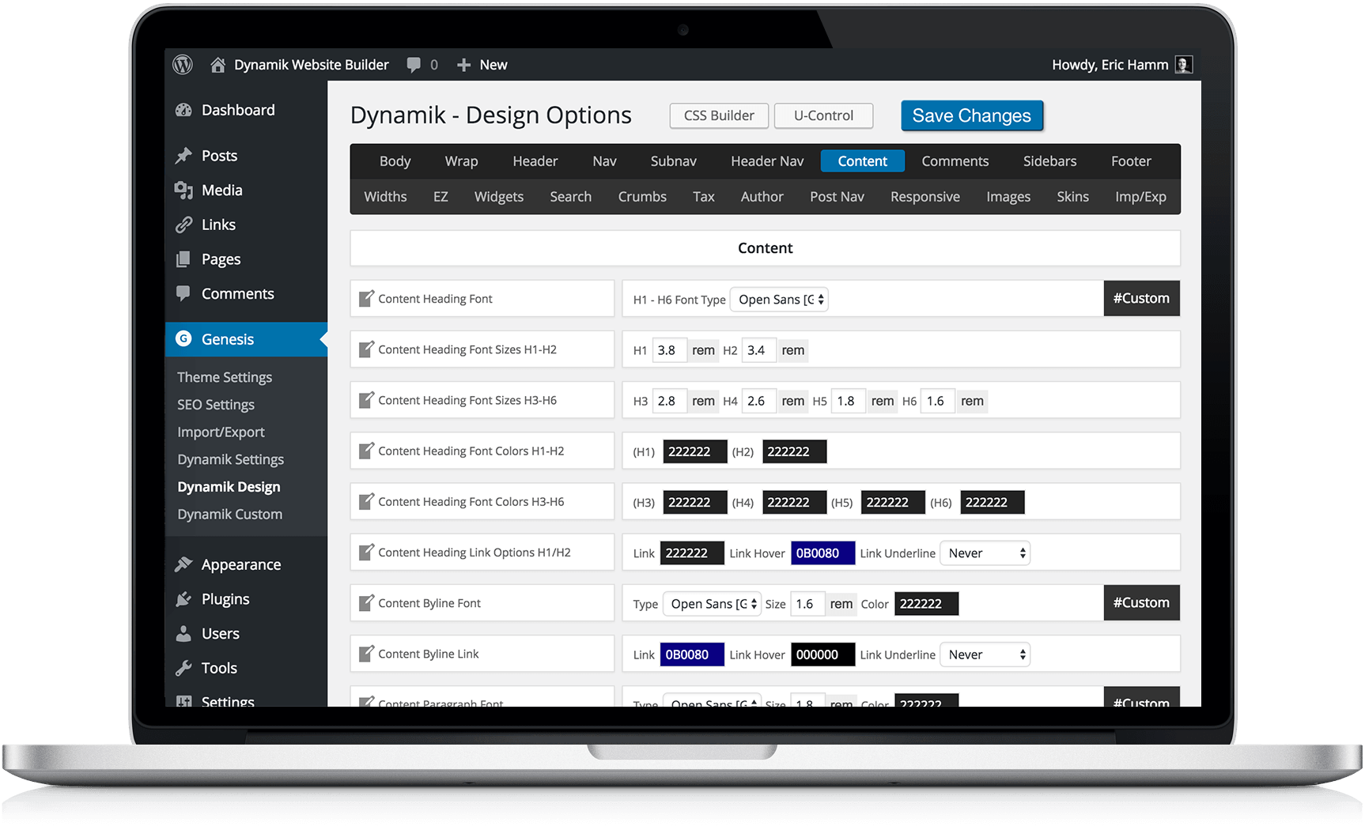This screenshot has width=1365, height=830.
Task: Click the Pages icon in the sidebar
Action: click(183, 259)
